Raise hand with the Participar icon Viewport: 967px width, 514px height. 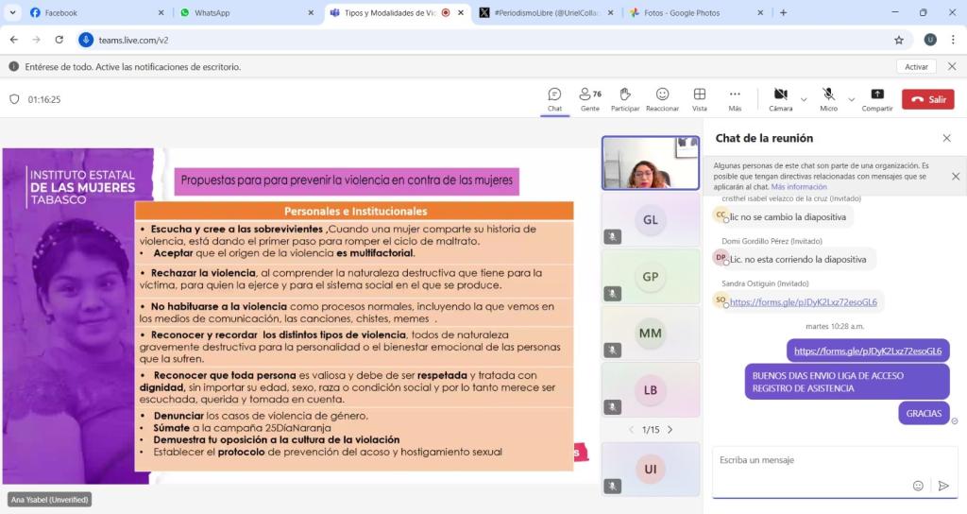point(624,94)
